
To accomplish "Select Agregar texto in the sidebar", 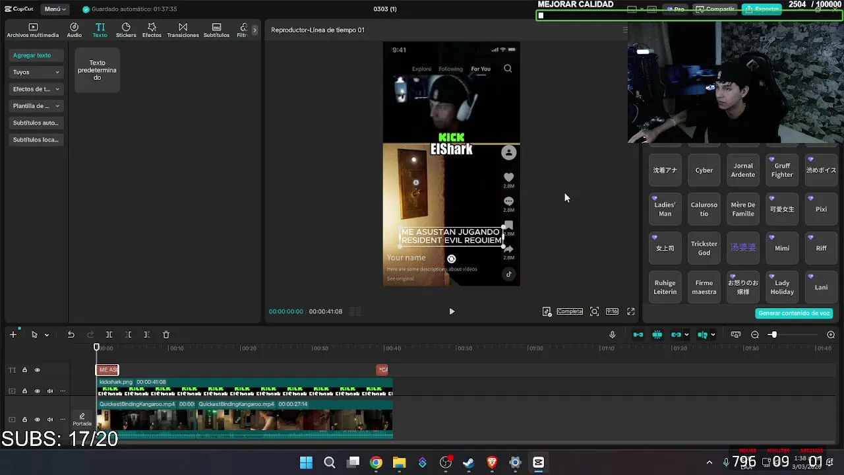I will point(36,55).
